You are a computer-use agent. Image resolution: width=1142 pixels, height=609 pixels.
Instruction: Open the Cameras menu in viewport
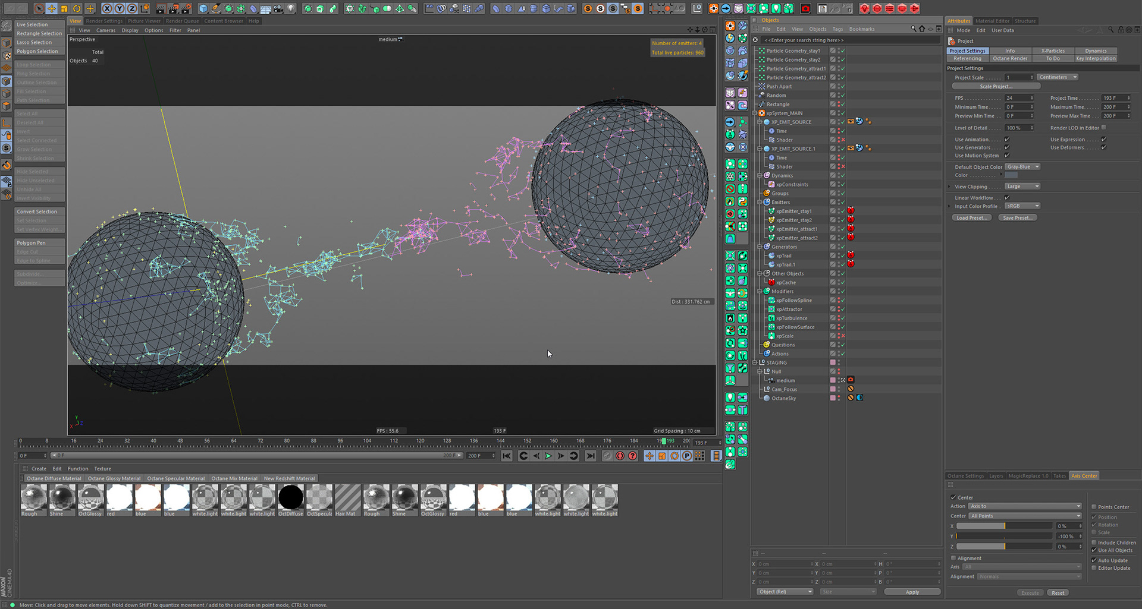(106, 30)
